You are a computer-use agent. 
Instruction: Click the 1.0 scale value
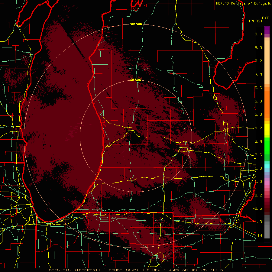point(258,182)
